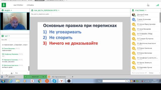Click Дмитрий Ахов's avatar photo
The height and width of the screenshot is (90, 161).
(x=134, y=15)
